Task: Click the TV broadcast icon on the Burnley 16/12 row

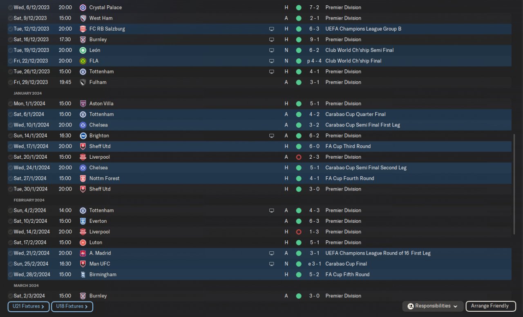Action: click(x=271, y=40)
